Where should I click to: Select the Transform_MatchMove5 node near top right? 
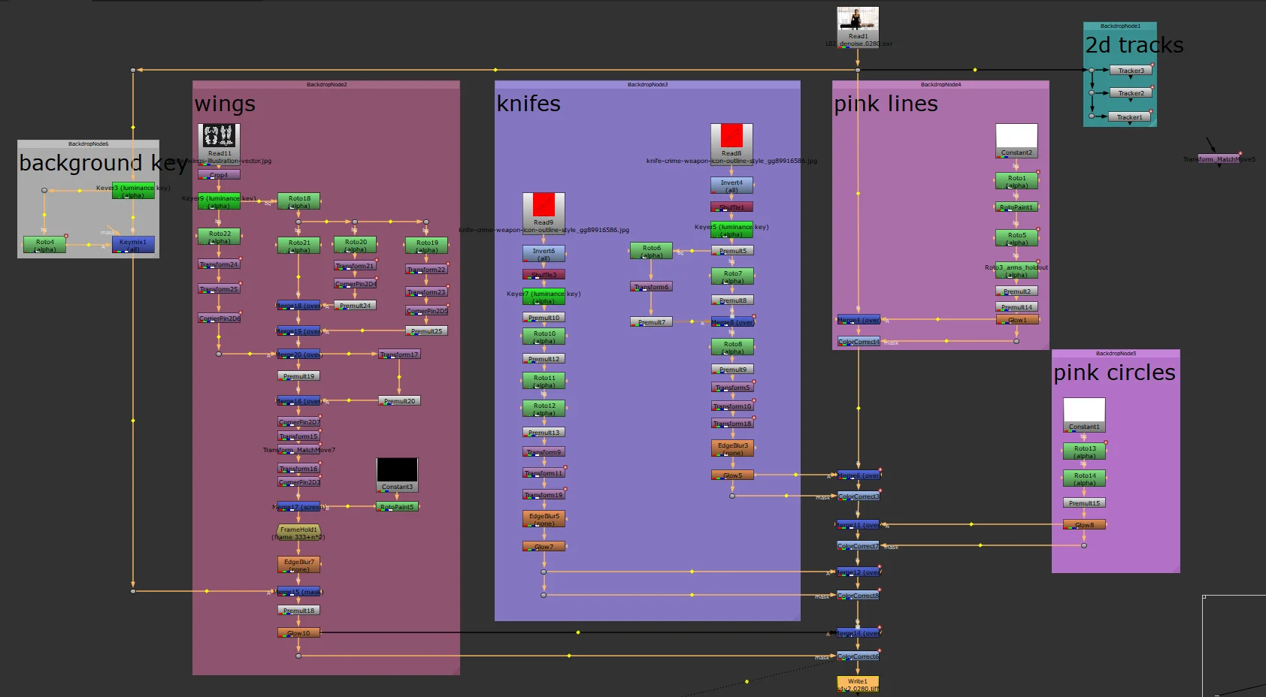(x=1218, y=158)
